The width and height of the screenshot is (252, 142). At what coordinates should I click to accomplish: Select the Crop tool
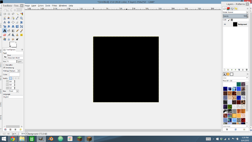pos(17,22)
